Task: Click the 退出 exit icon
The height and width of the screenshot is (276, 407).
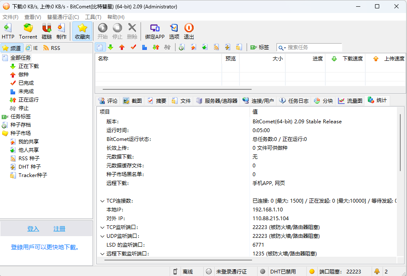Action: click(189, 31)
